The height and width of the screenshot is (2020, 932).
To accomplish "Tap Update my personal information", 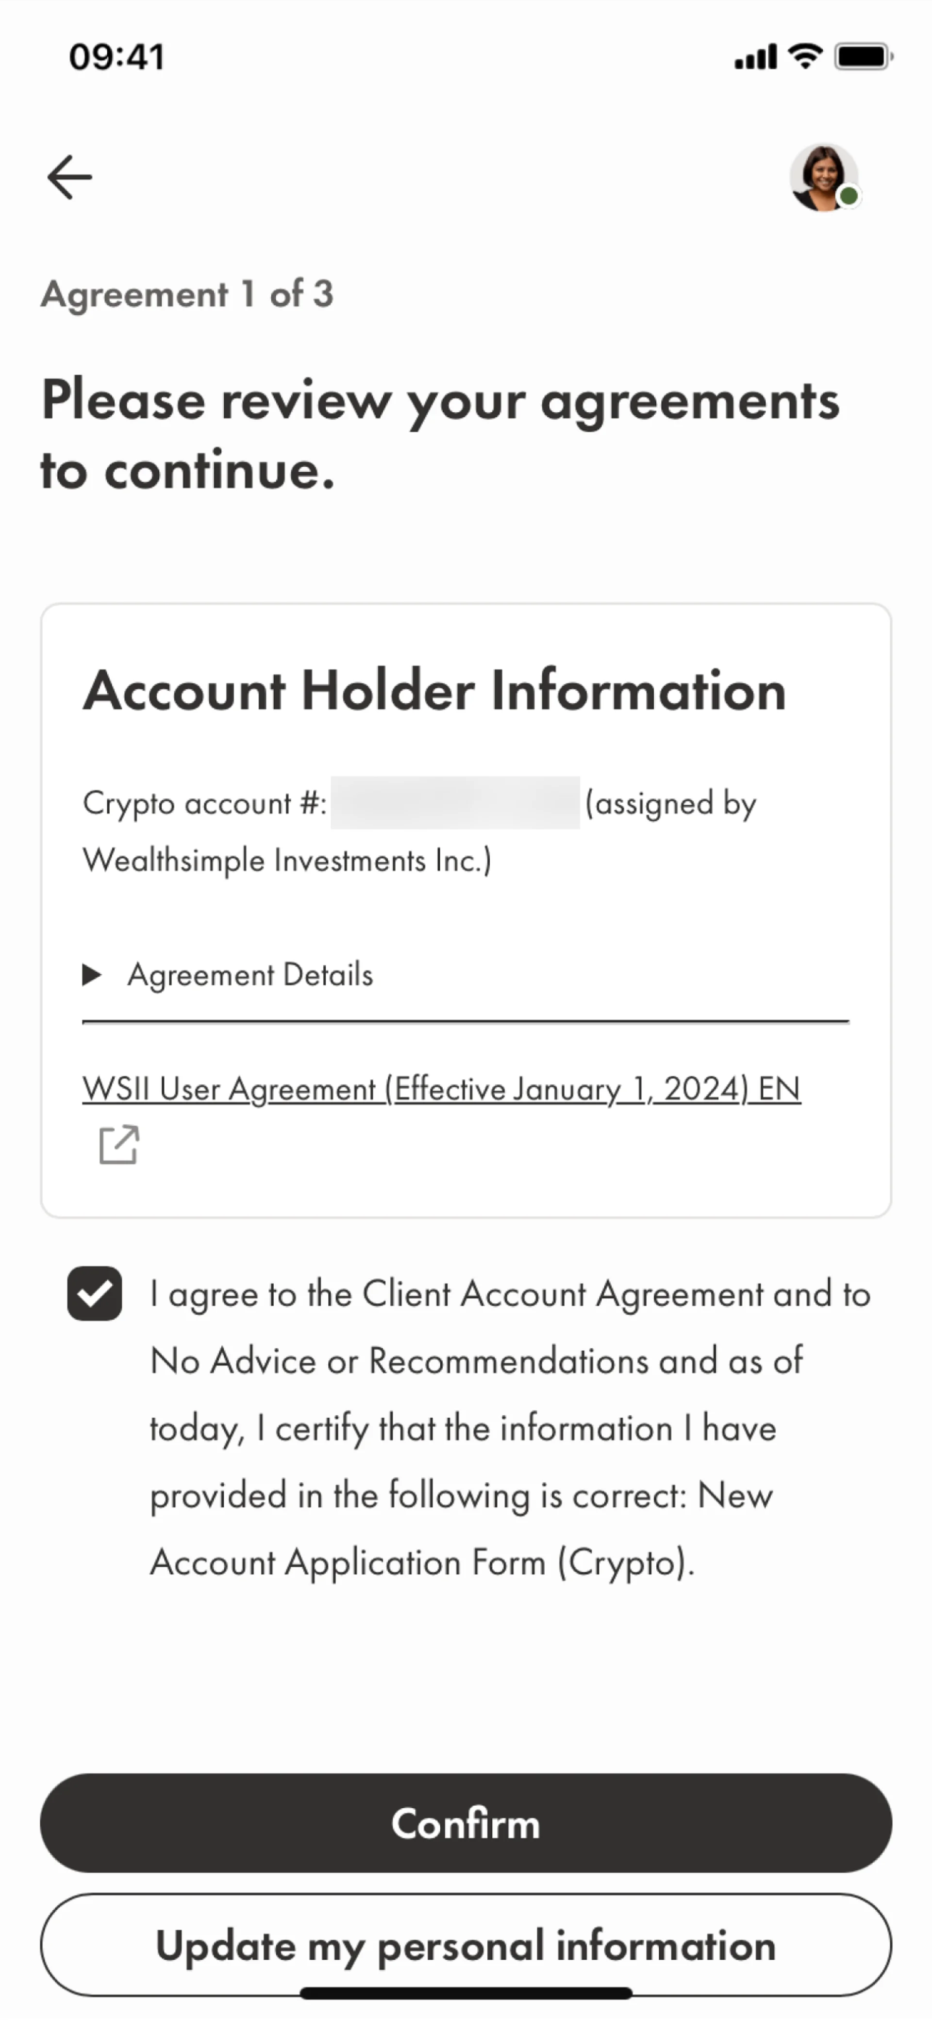I will [x=466, y=1946].
